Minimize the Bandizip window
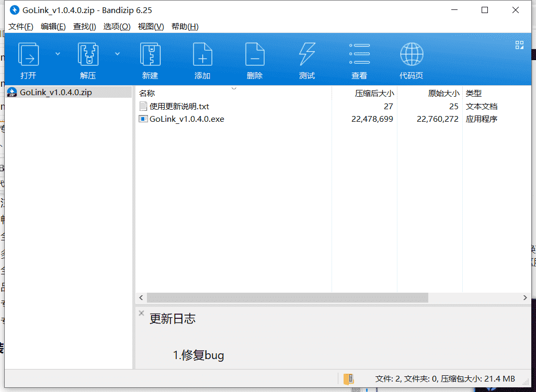The width and height of the screenshot is (536, 392). tap(454, 10)
